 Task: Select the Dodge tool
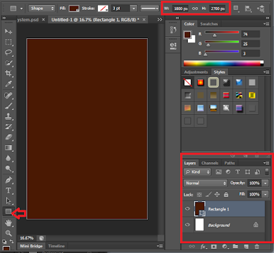pos(8,168)
